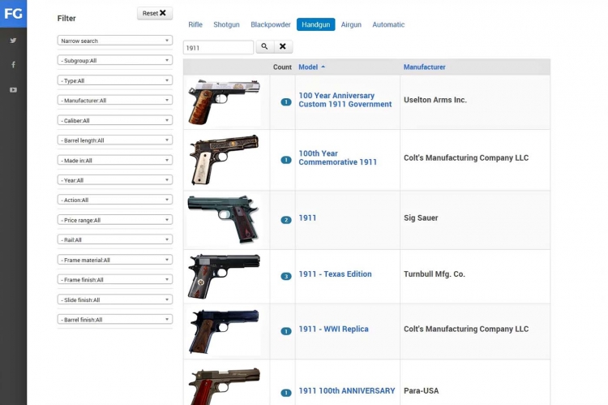Click in the 1911 search field
The height and width of the screenshot is (405, 608).
pos(218,47)
